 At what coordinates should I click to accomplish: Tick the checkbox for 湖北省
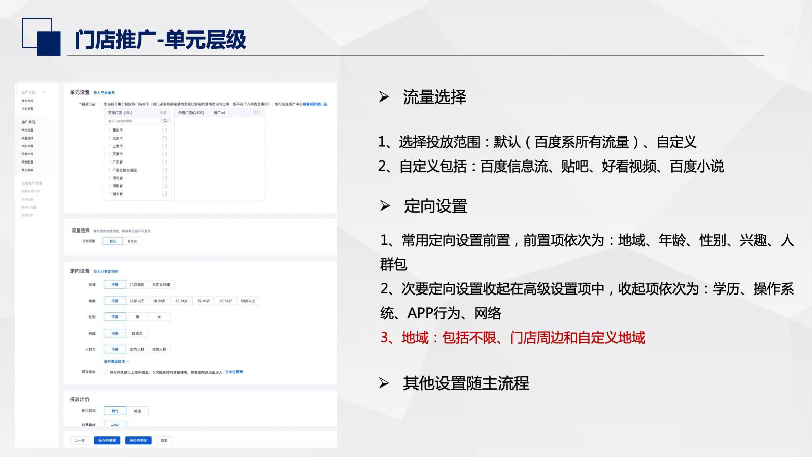[x=164, y=194]
